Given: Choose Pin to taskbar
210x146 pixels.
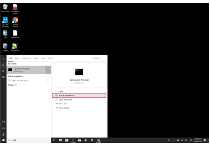Looking at the screenshot, I should pos(79,108).
